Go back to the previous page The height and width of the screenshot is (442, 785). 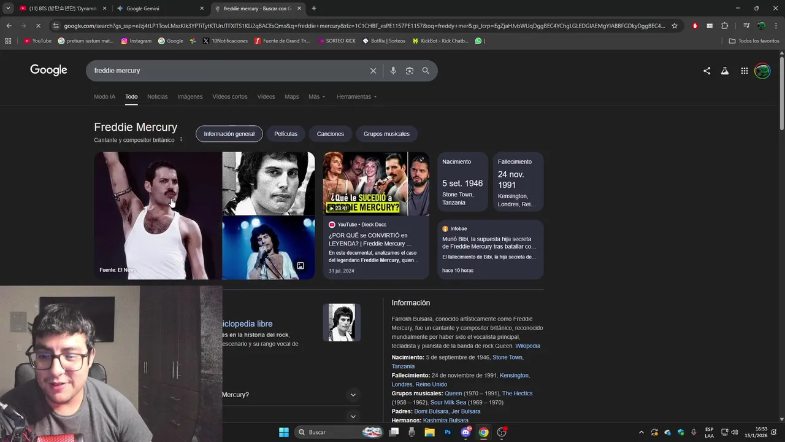click(9, 26)
